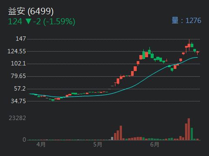Click the change value -2 (-1.59%)
The image size is (209, 156).
coord(54,22)
